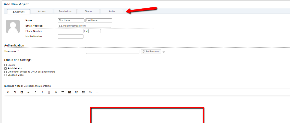Insert a link in notes editor
Image resolution: width=290 pixels, height=123 pixels.
90,92
